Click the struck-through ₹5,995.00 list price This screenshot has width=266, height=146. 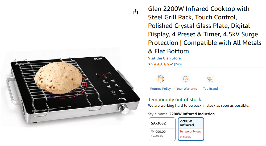click(x=157, y=136)
